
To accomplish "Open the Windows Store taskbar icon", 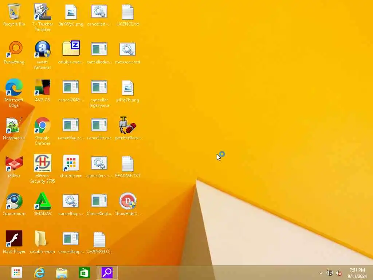I will point(85,273).
